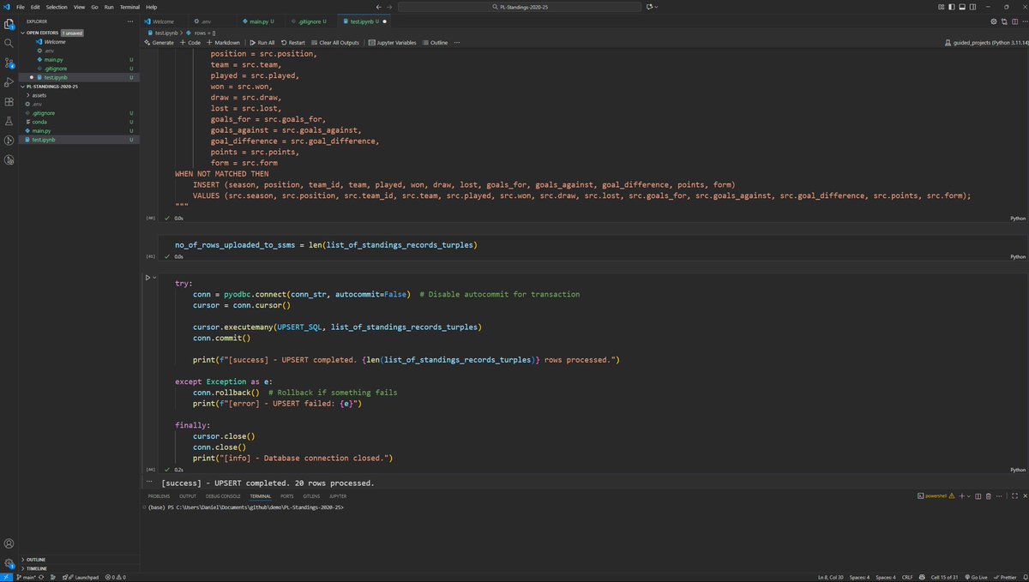Go back with the navigation arrow
Viewport: 1029px width, 582px height.
(x=379, y=7)
